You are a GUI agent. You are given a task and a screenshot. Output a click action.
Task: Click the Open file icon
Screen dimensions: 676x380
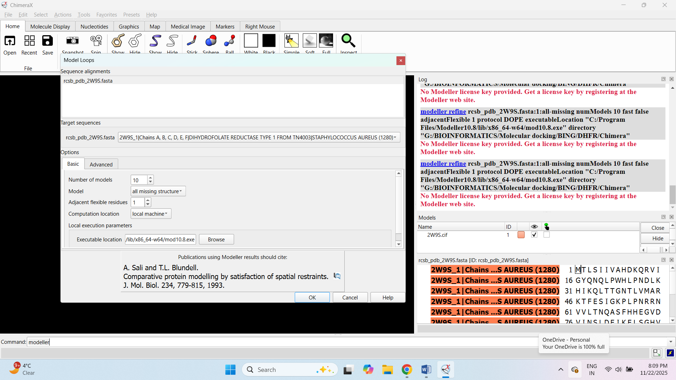coord(10,41)
